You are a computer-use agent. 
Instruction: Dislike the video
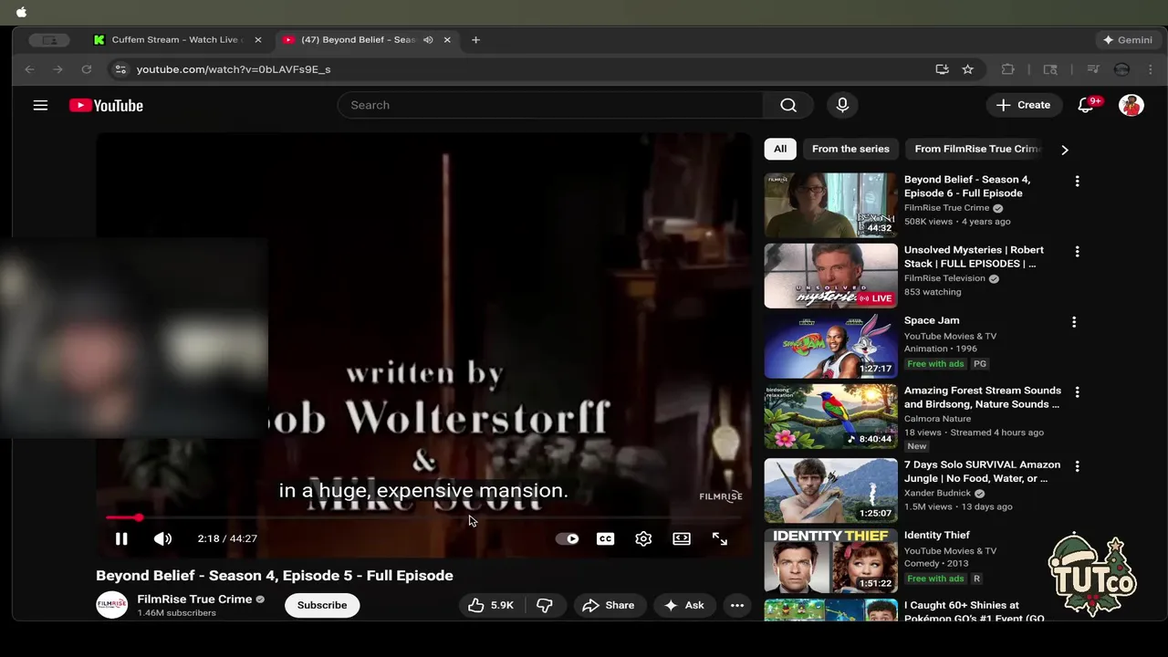click(x=545, y=605)
